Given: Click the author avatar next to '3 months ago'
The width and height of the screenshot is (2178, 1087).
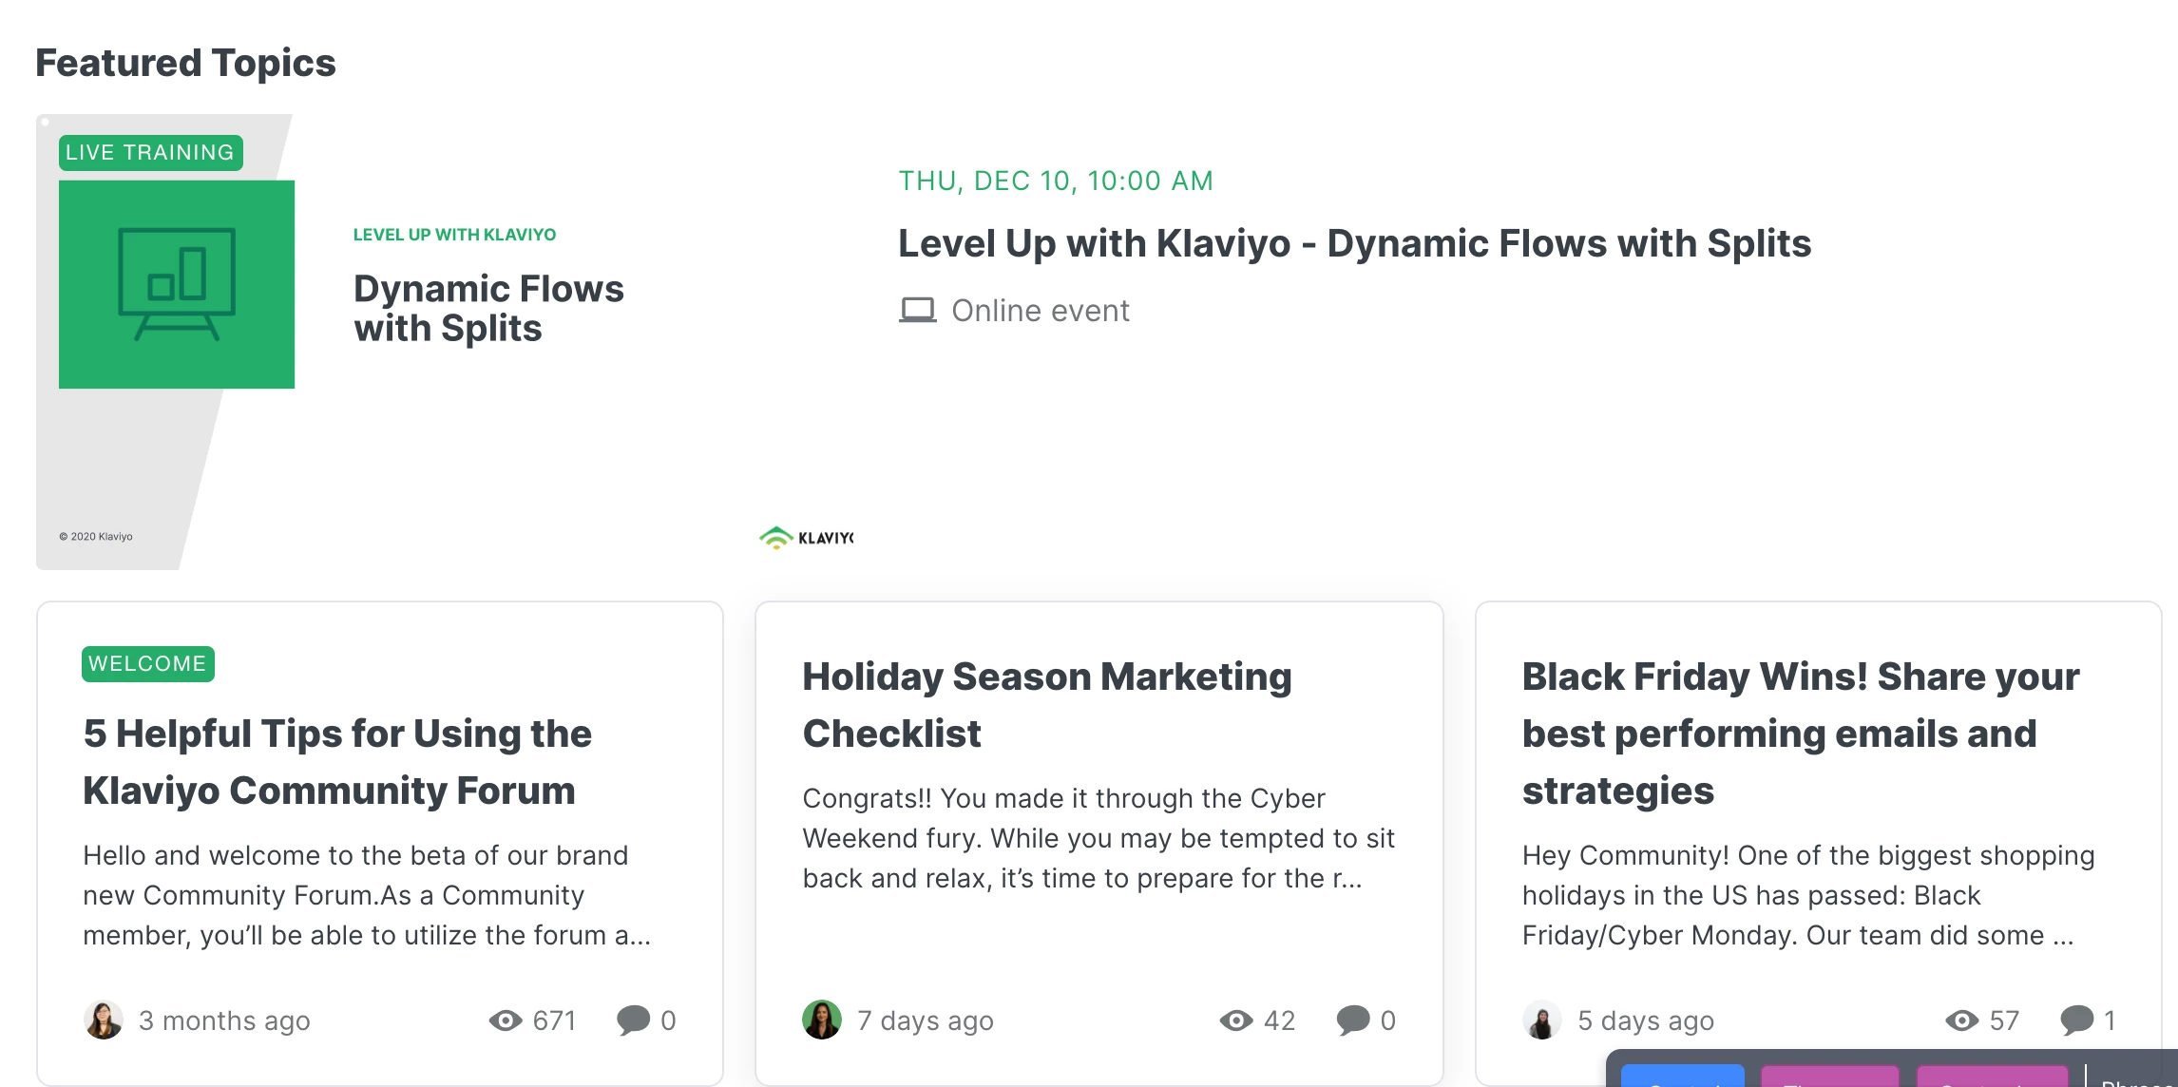Looking at the screenshot, I should [x=103, y=1020].
